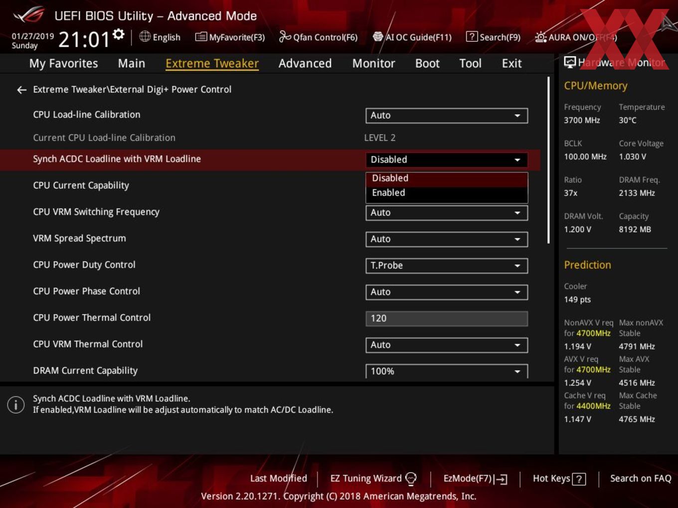Switch to Boot tab
This screenshot has height=508, width=678.
(427, 63)
